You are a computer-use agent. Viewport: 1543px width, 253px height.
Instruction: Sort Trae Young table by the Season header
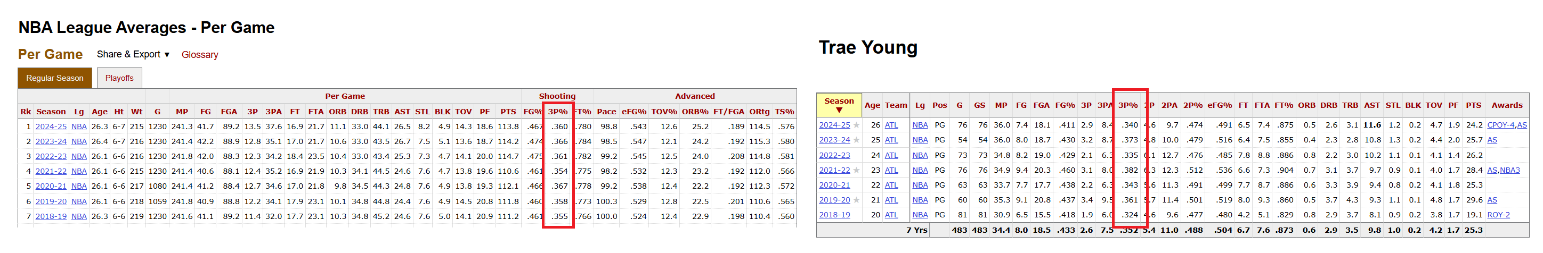pos(839,105)
